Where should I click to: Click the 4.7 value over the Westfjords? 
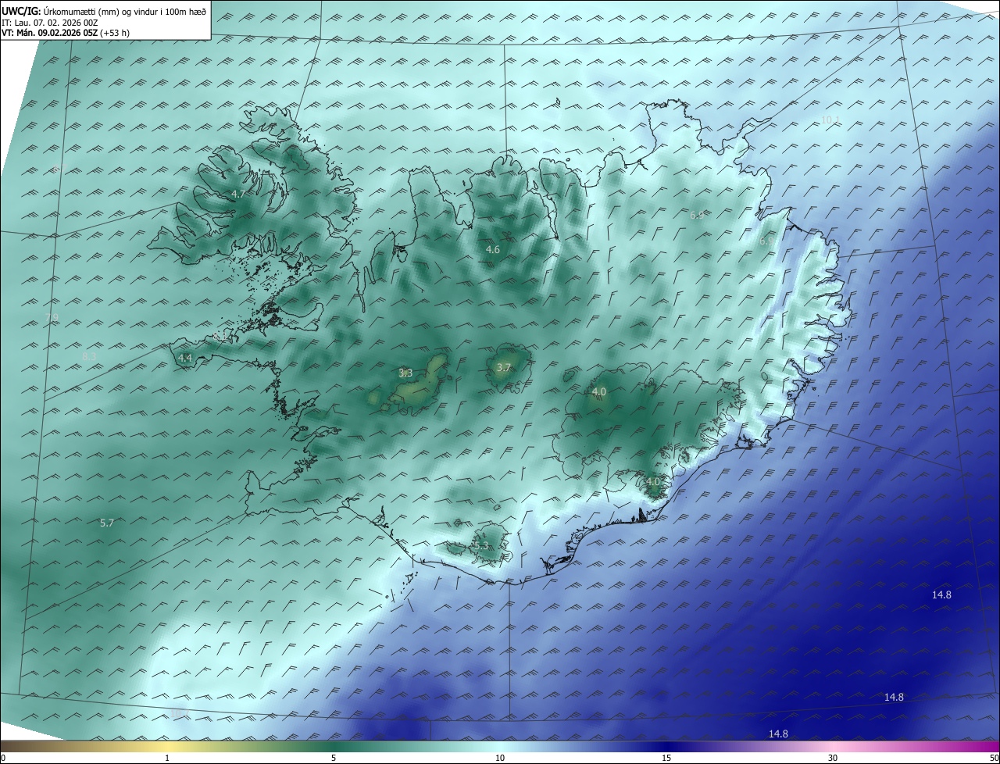click(238, 194)
